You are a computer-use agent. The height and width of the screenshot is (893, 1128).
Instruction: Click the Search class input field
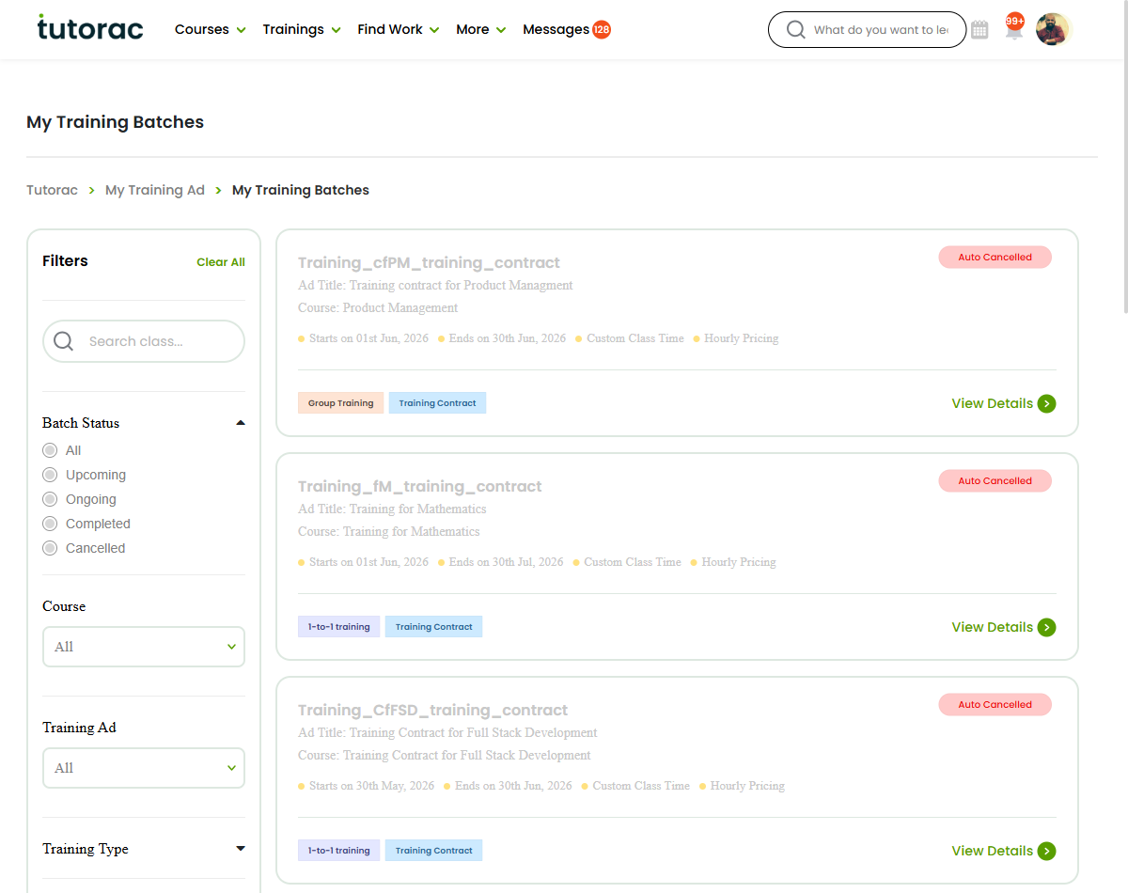(x=144, y=341)
